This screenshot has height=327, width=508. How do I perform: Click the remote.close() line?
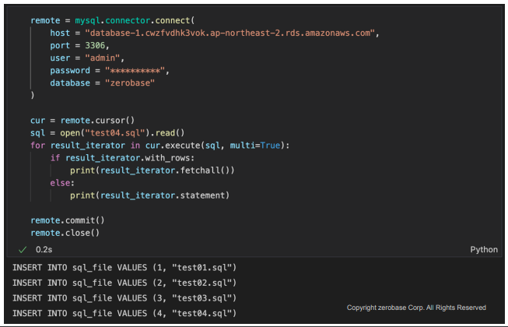pyautogui.click(x=65, y=233)
